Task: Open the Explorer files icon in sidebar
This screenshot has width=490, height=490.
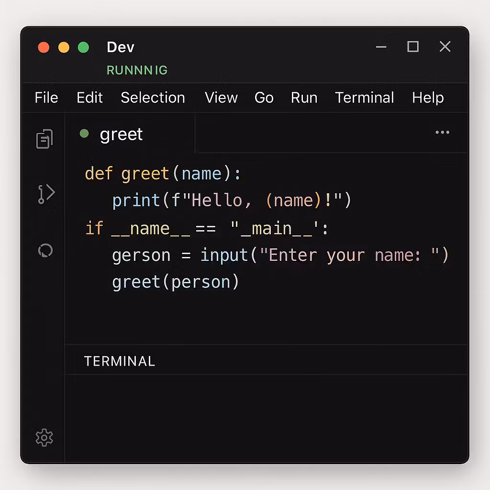Action: (x=45, y=139)
